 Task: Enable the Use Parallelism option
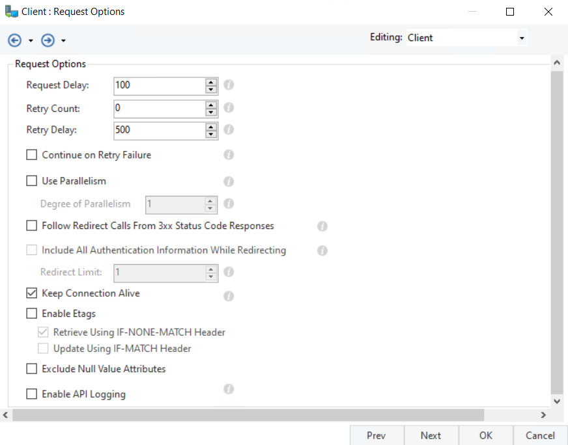pos(32,181)
